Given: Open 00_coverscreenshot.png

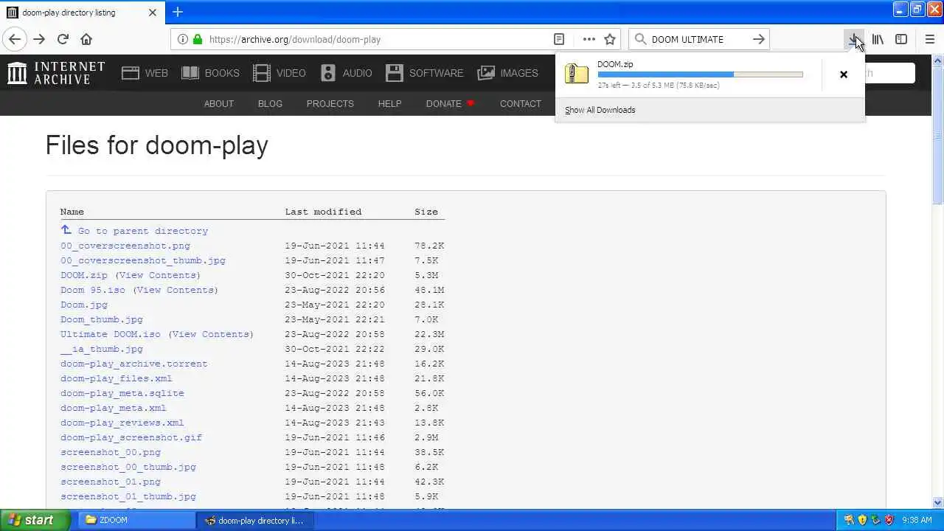Looking at the screenshot, I should (x=125, y=246).
